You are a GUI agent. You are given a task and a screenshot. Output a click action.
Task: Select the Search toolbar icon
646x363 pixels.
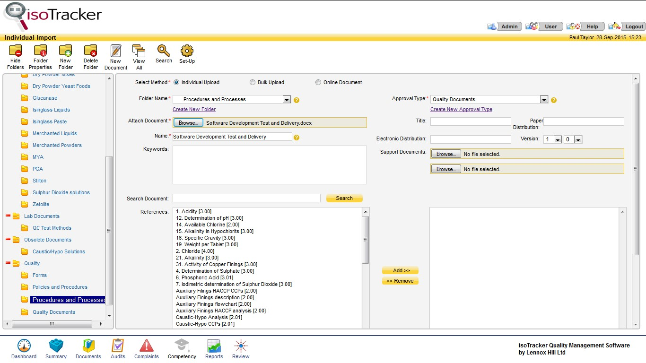click(163, 52)
